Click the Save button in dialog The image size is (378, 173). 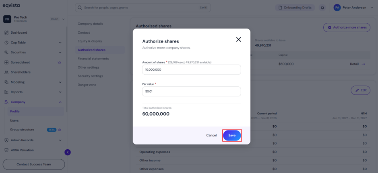(232, 136)
